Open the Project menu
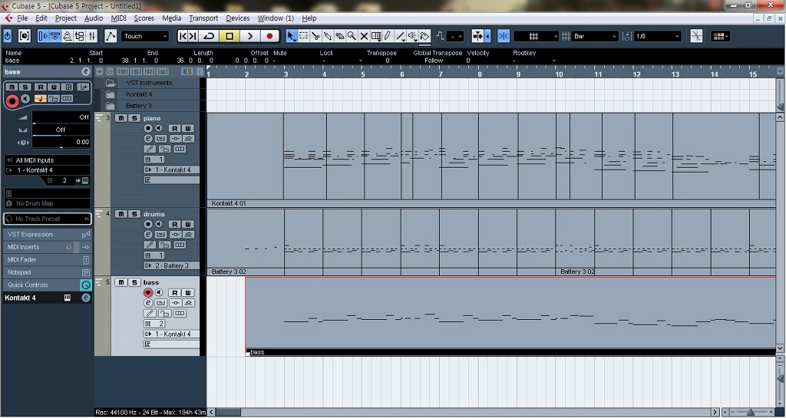Screen dimensions: 786x418 tap(66, 18)
